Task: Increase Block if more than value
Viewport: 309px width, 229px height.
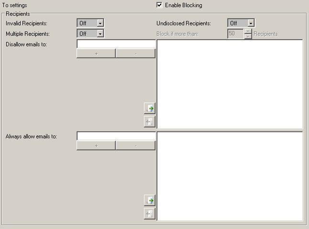Action: point(248,31)
